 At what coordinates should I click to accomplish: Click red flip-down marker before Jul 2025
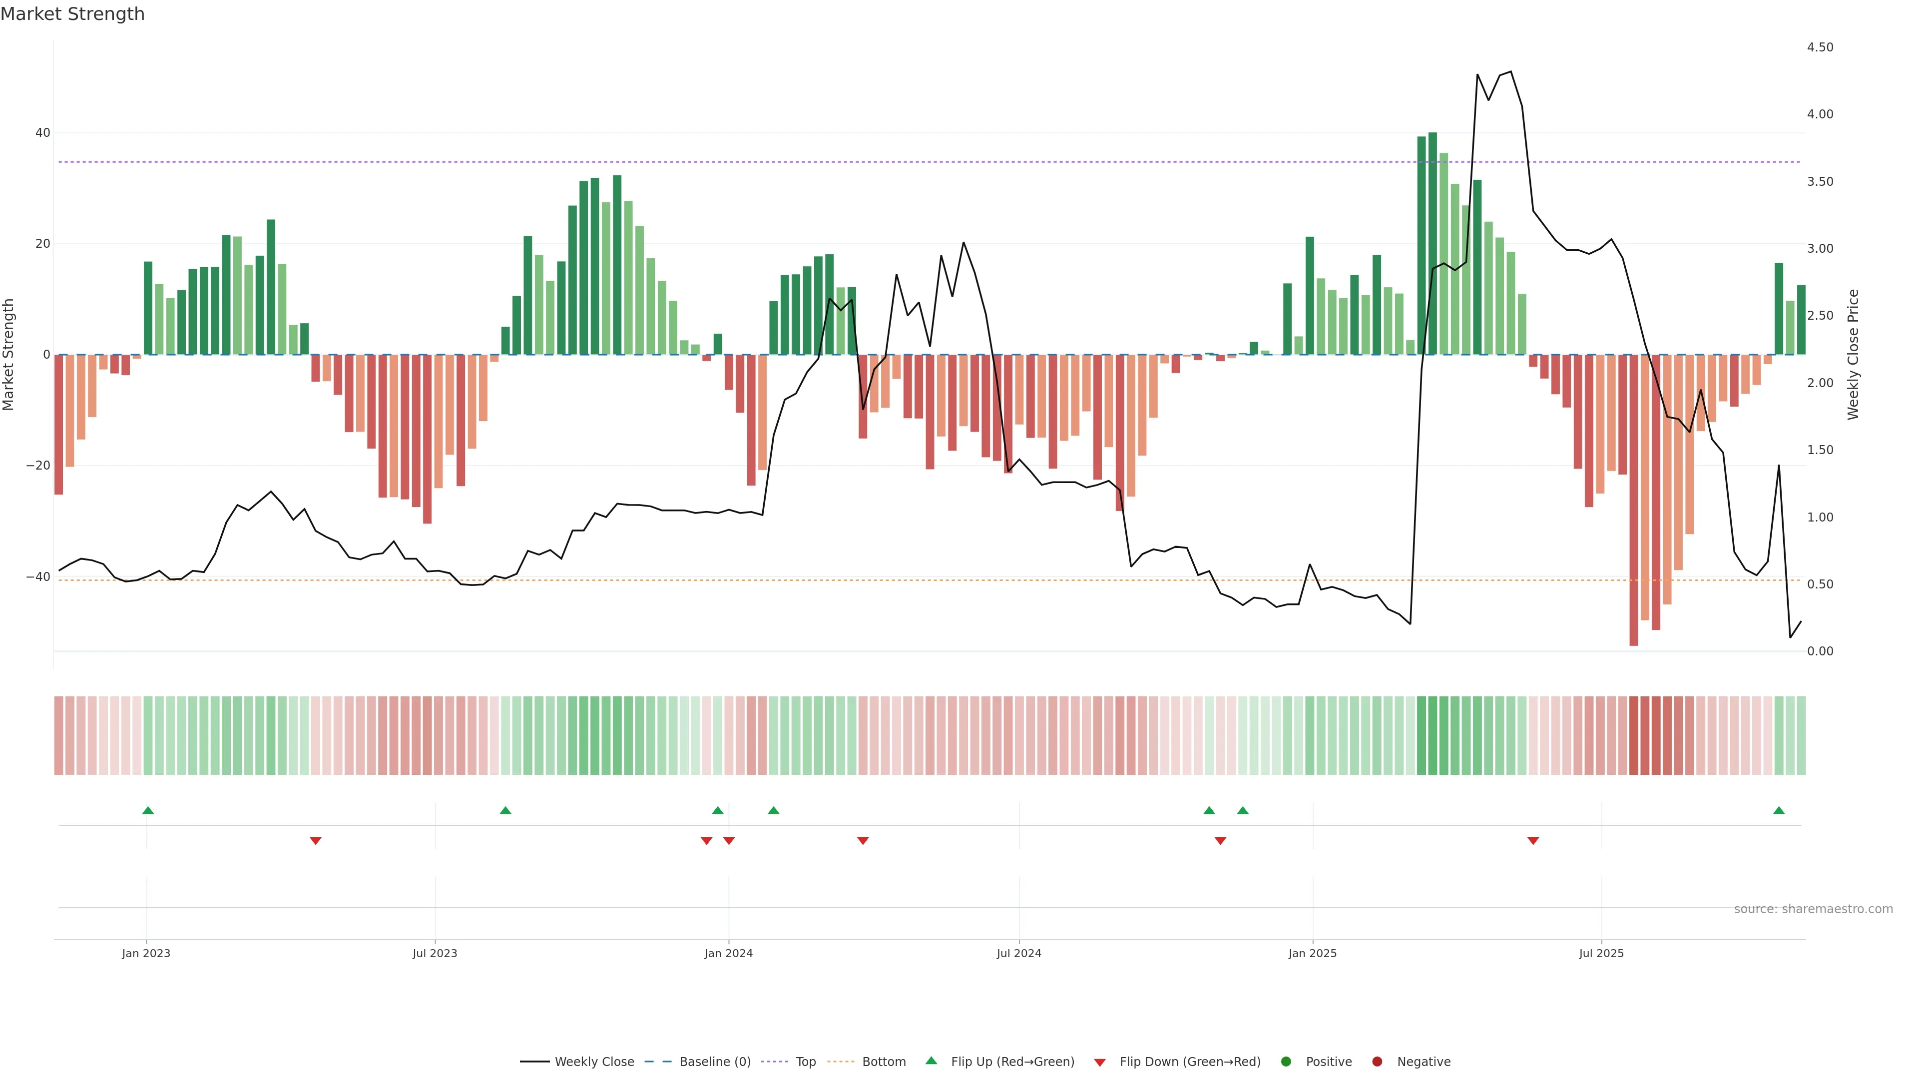(x=1533, y=841)
